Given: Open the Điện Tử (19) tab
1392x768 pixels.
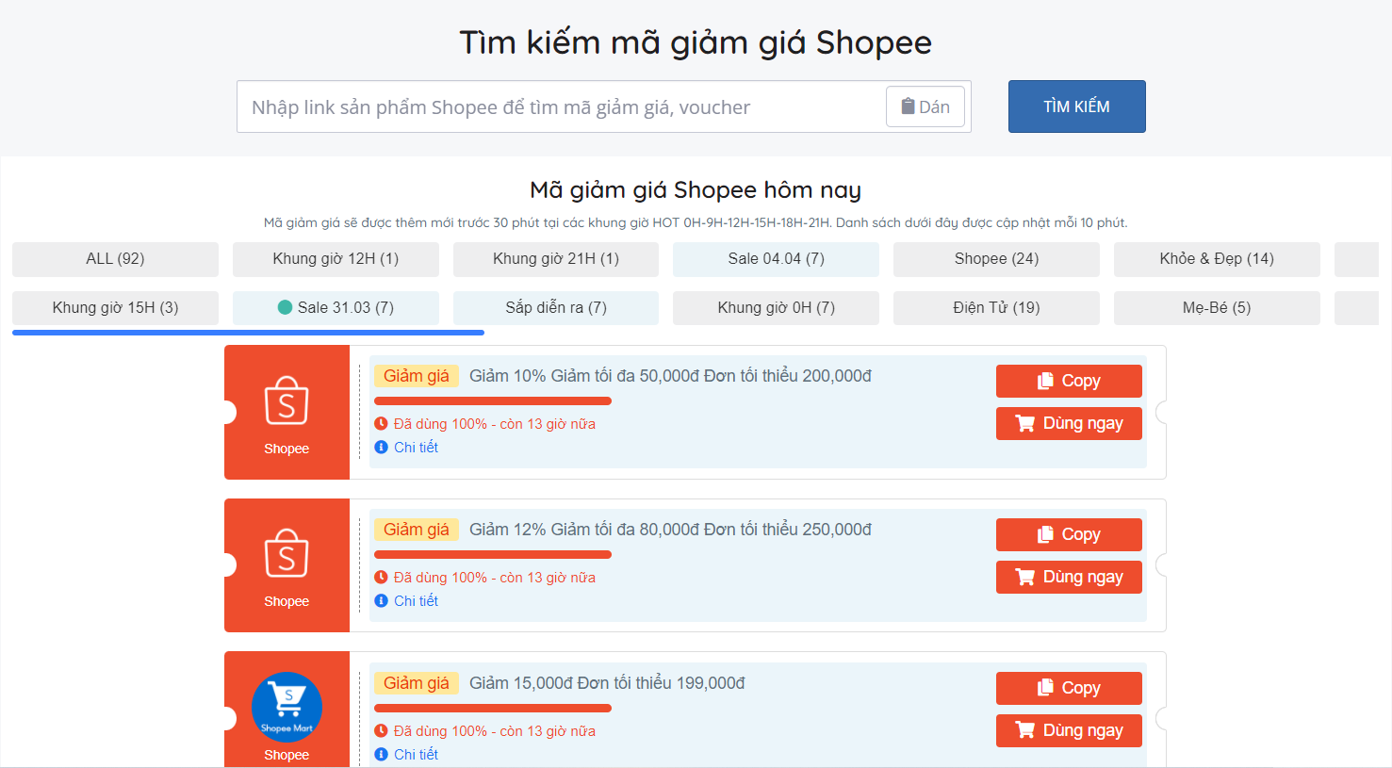Looking at the screenshot, I should pyautogui.click(x=996, y=308).
